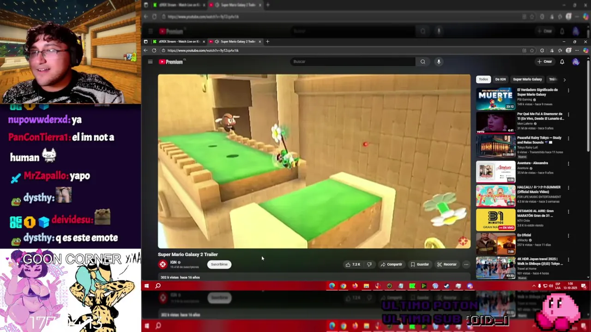Image resolution: width=591 pixels, height=332 pixels.
Task: Reload the page in the browser
Action: click(x=154, y=50)
